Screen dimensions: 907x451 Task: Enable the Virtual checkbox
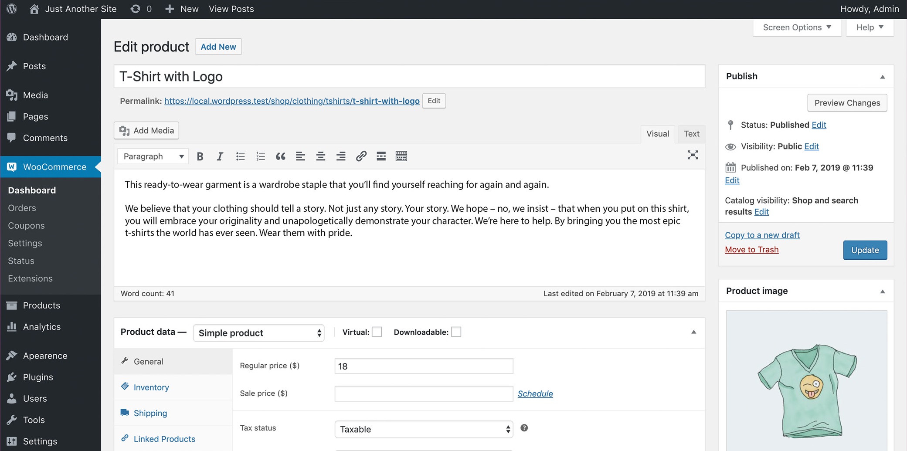pyautogui.click(x=377, y=332)
